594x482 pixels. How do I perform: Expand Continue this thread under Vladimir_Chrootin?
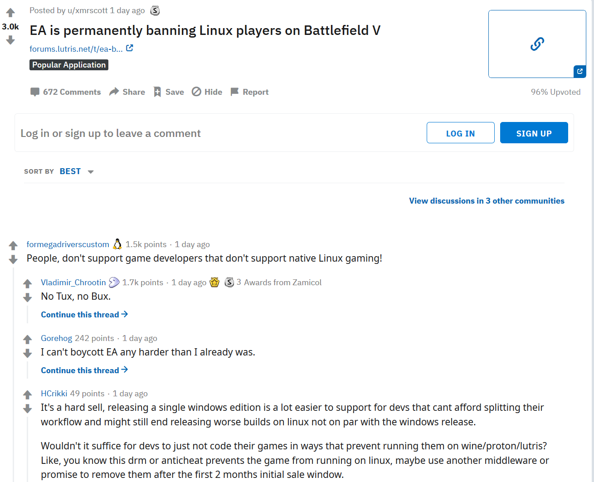click(84, 315)
